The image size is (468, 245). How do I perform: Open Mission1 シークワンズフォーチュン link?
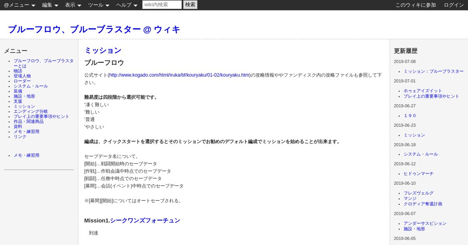click(145, 220)
